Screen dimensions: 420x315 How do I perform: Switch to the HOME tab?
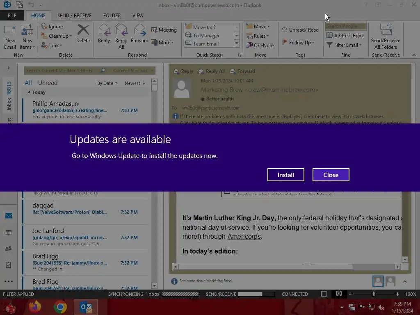pyautogui.click(x=38, y=16)
